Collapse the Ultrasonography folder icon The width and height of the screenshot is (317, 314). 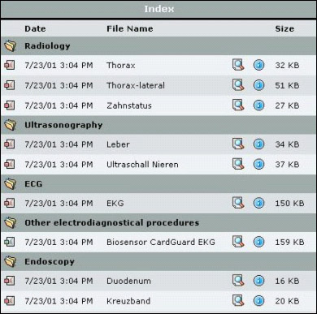tap(11, 125)
